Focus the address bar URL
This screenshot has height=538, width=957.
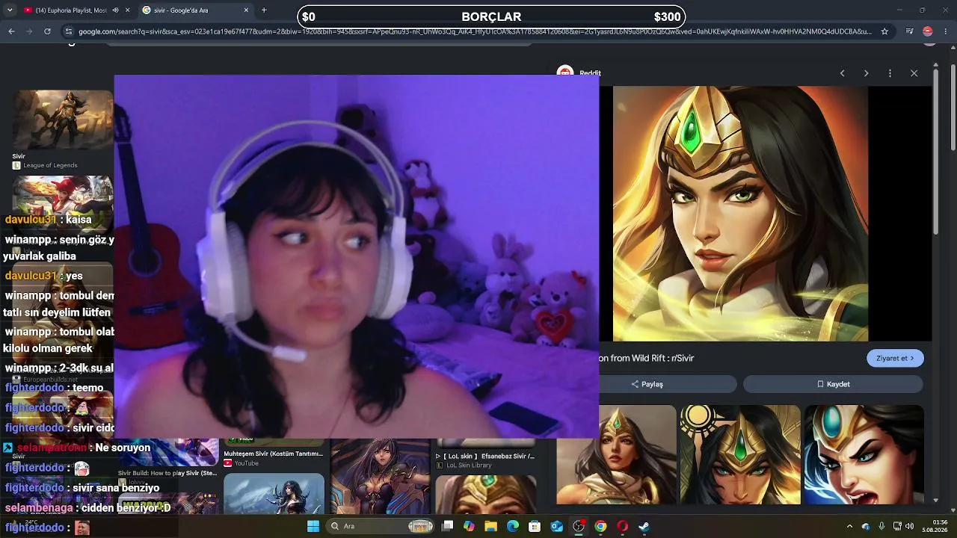[475, 31]
